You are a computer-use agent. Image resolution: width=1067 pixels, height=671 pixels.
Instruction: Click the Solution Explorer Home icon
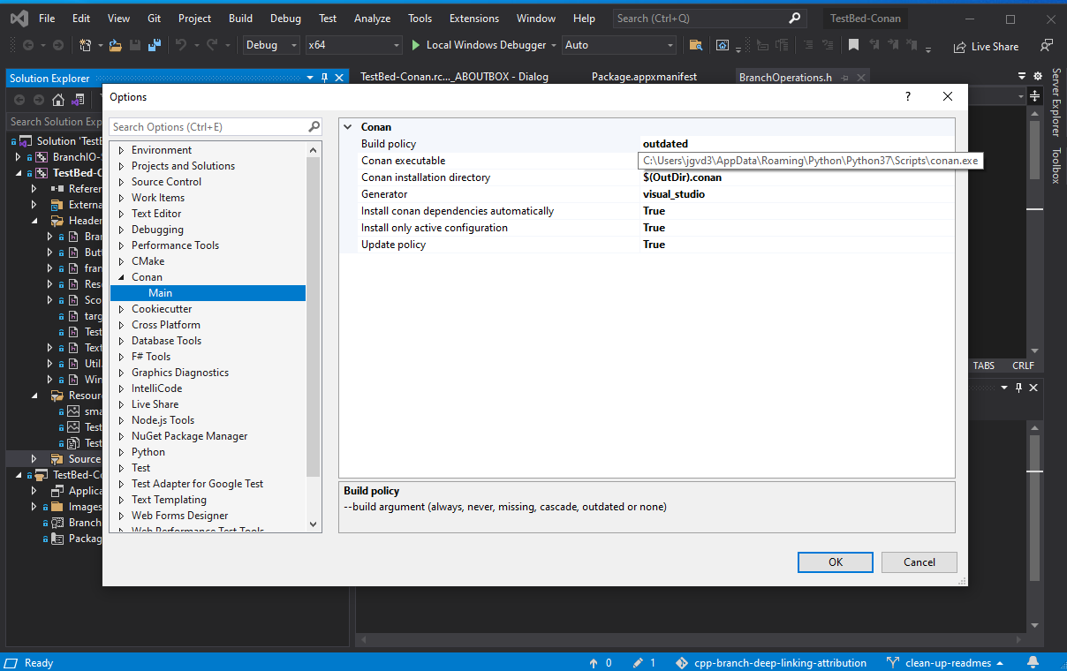click(x=58, y=100)
